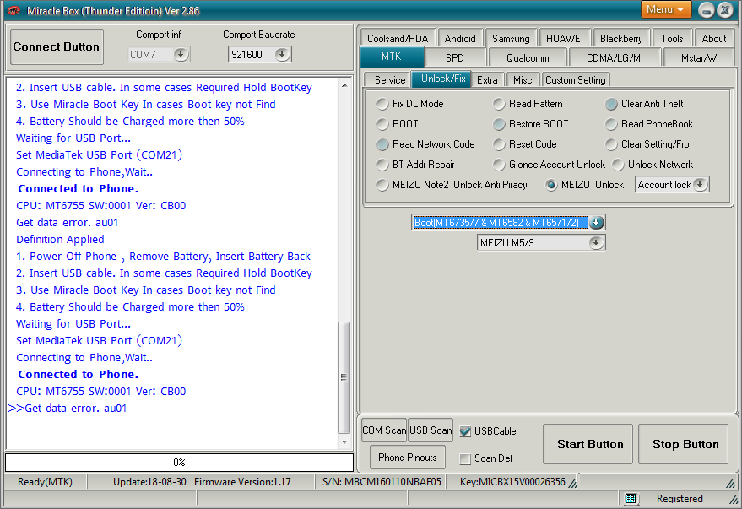Switch to the Qualcomm tab

point(528,57)
